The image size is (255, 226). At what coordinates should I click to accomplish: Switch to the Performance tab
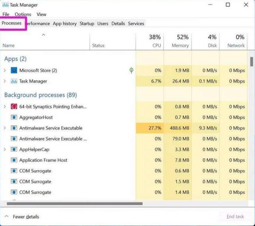pyautogui.click(x=38, y=24)
